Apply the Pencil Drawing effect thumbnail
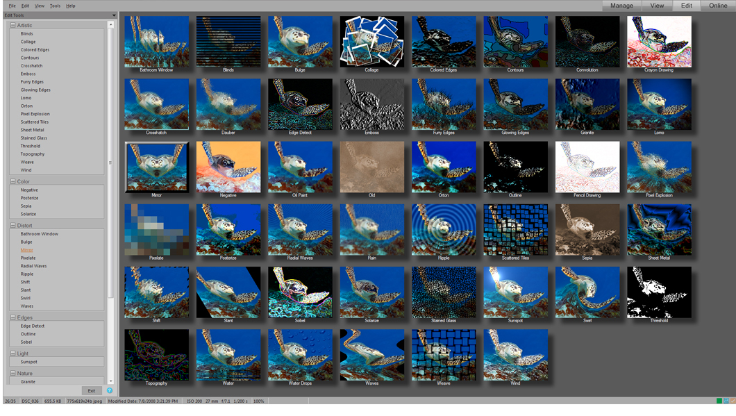The height and width of the screenshot is (416, 736). 587,167
